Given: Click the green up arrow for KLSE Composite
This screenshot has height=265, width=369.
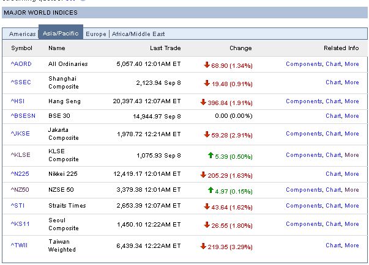Looking at the screenshot, I should point(212,155).
